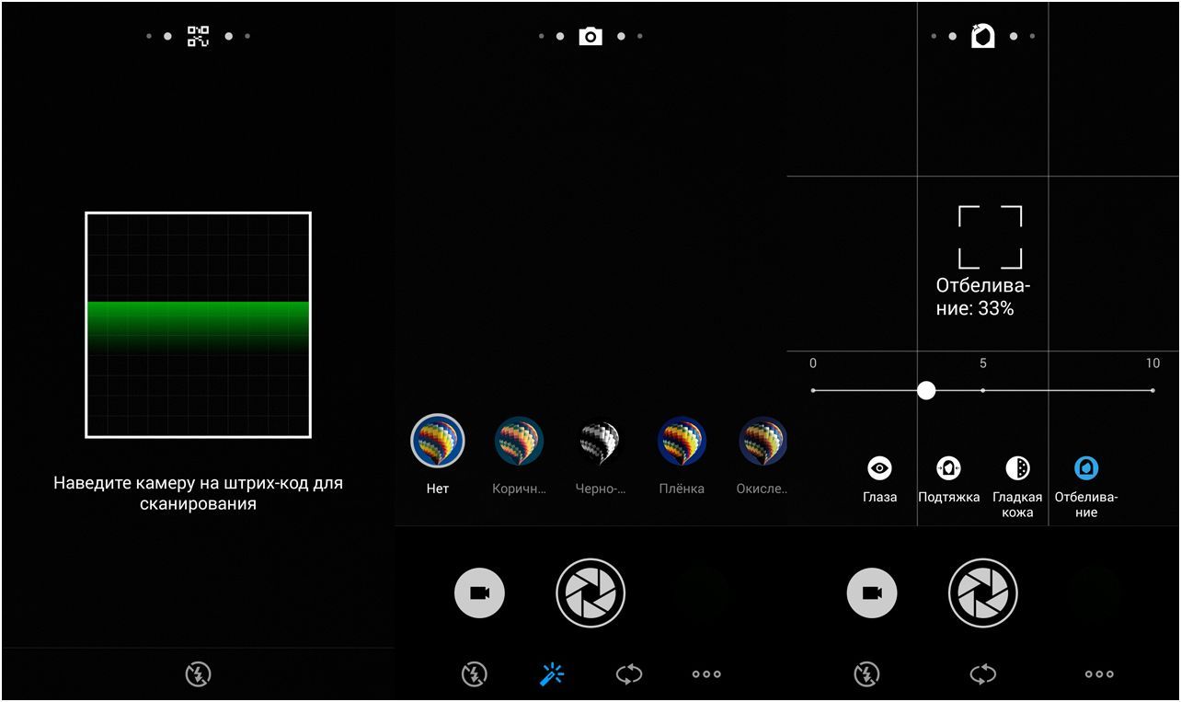
Task: Open the three-dot options in photo mode
Action: [x=705, y=674]
